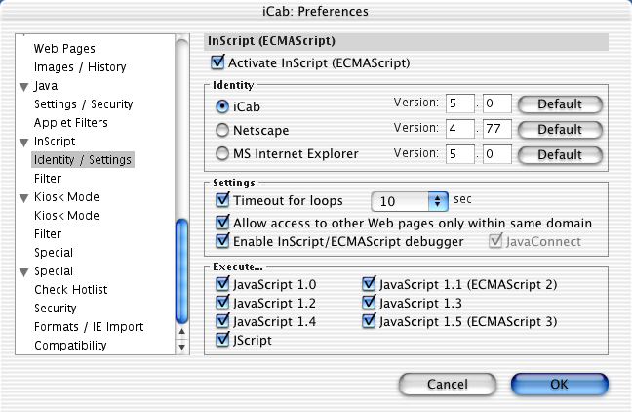
Task: Reset iCab version with Default button
Action: pos(560,104)
